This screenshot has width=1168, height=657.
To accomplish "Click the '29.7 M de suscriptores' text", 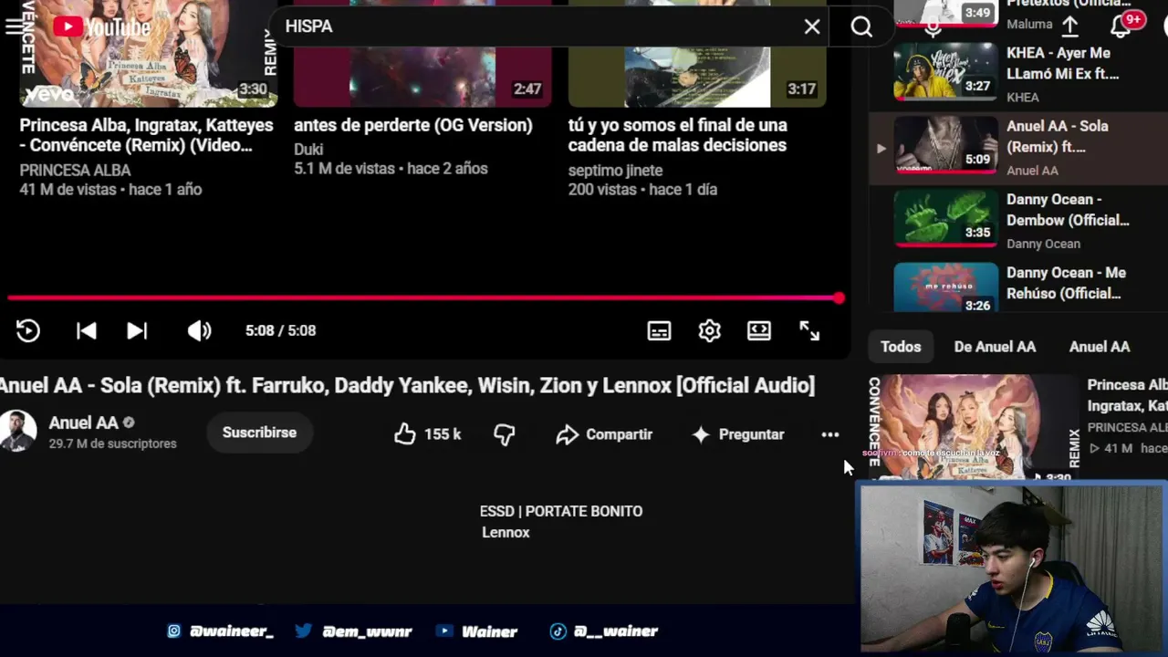I will [112, 443].
